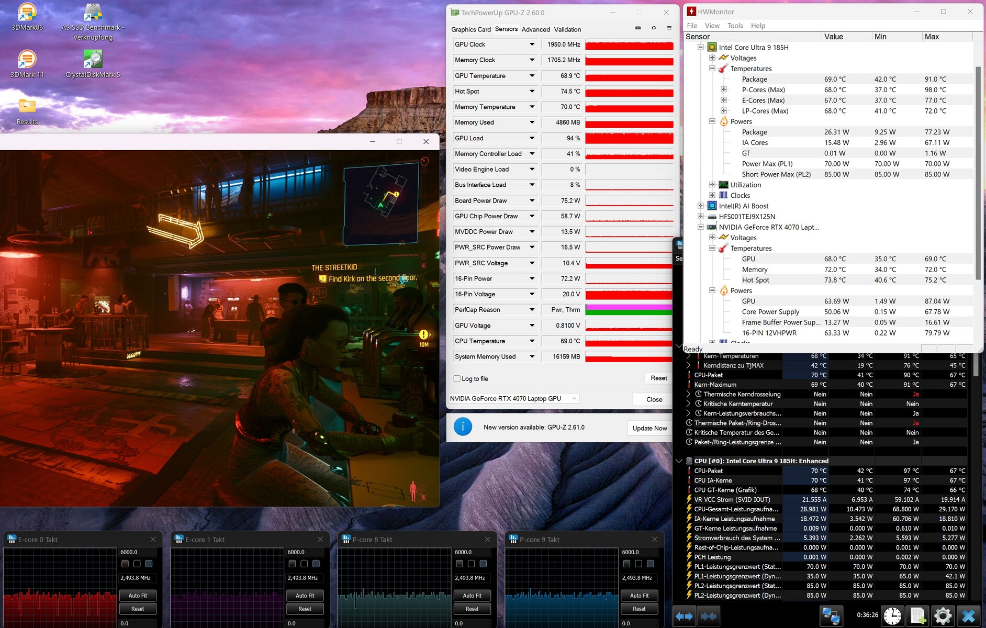Viewport: 986px width, 628px height.
Task: Open NVIDIA GeForce RTX 4070 GPU selector
Action: (x=513, y=399)
